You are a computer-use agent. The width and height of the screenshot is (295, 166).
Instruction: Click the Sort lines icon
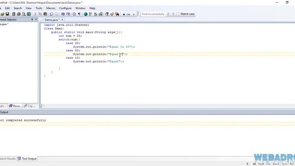coord(95,14)
